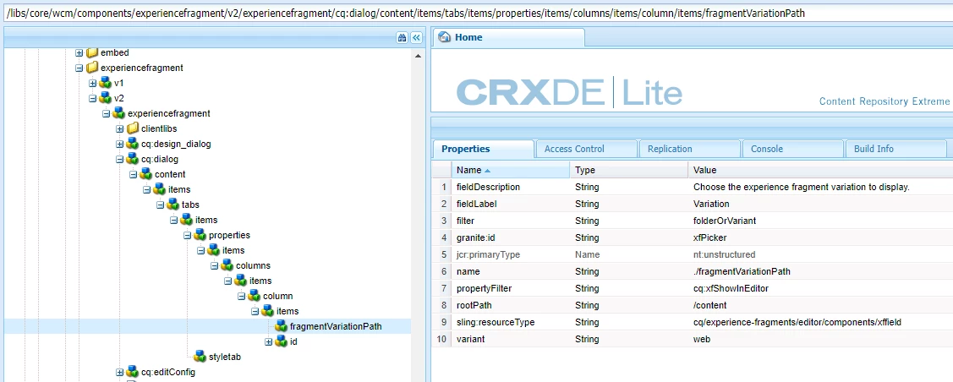Collapse the columns node
Viewport: 953px width, 382px height.
[215, 265]
